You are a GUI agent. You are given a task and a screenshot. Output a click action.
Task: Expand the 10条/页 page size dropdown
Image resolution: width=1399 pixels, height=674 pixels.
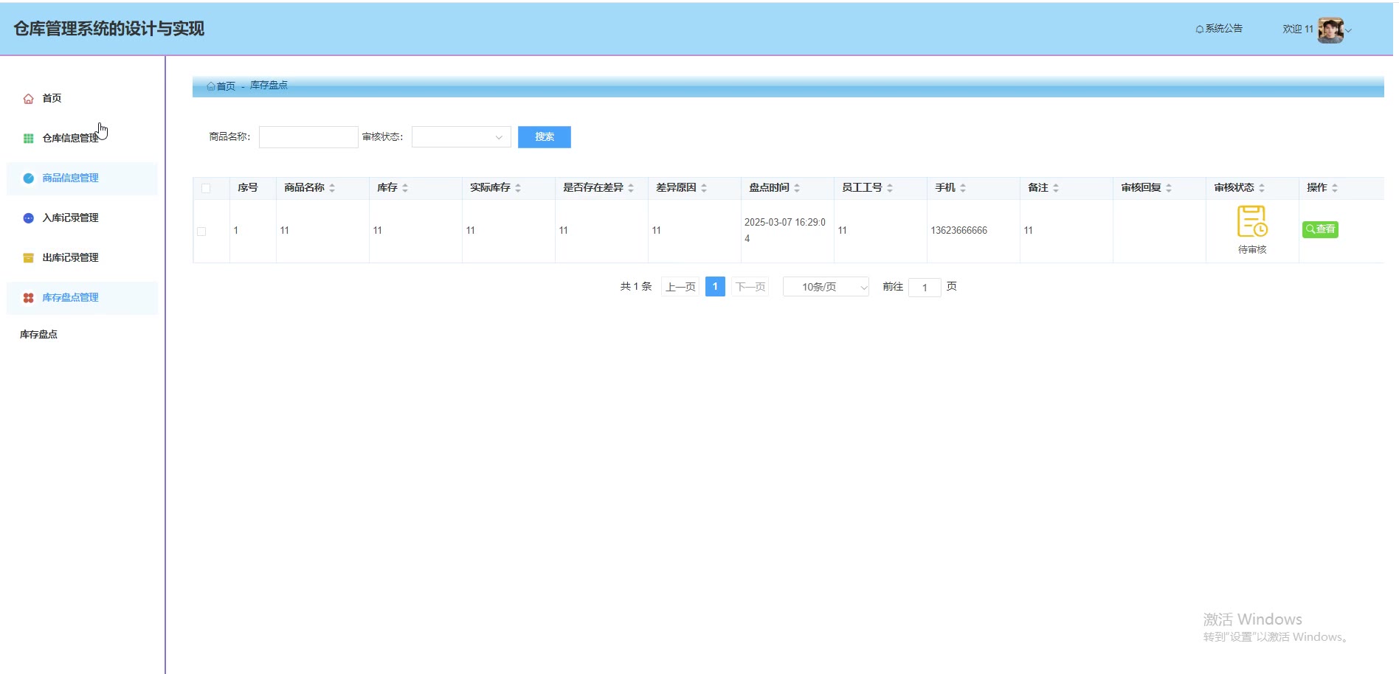(x=826, y=287)
